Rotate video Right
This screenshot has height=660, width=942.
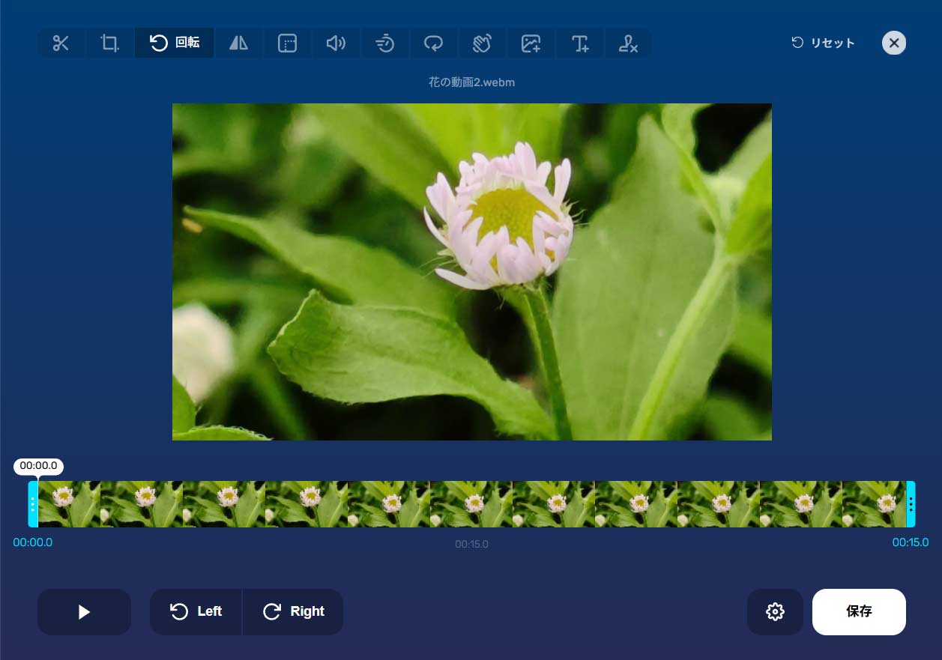click(x=293, y=612)
